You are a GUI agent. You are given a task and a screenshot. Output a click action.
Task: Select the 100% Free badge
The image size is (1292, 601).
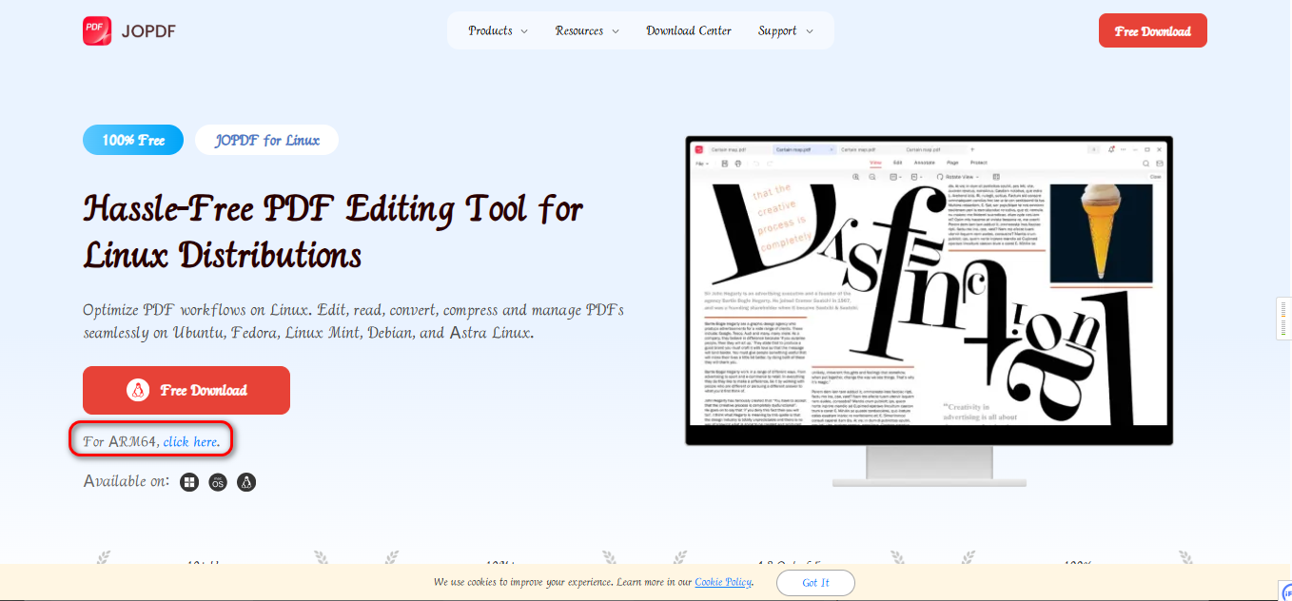click(134, 140)
